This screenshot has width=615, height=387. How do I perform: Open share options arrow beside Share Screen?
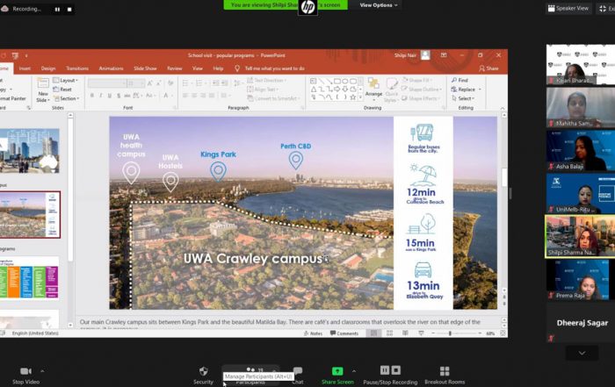[354, 371]
